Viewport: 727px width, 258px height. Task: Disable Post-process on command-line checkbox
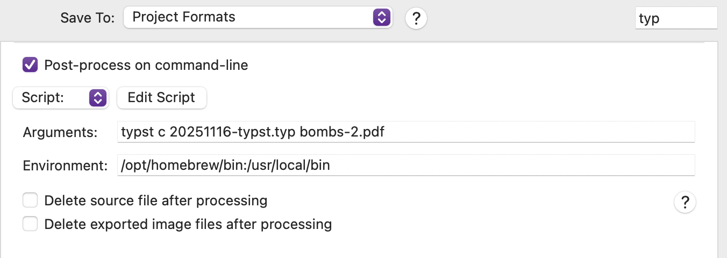click(x=30, y=66)
